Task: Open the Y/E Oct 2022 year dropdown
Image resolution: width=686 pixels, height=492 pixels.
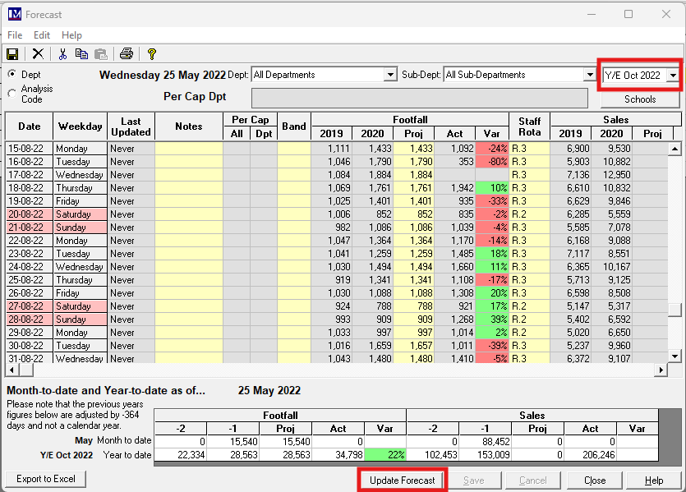Action: point(673,75)
